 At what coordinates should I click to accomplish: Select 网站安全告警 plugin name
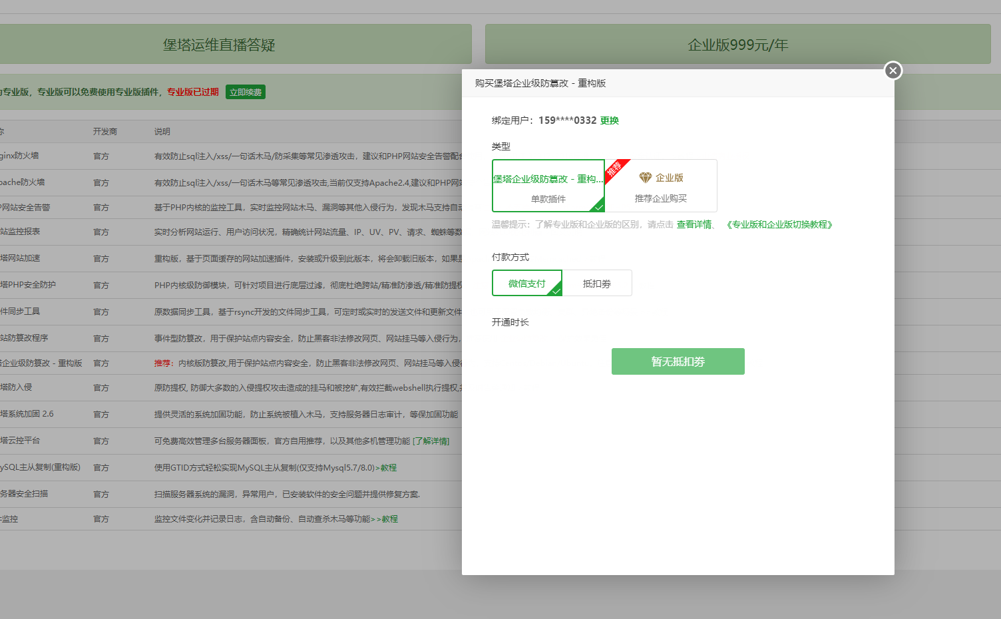25,208
